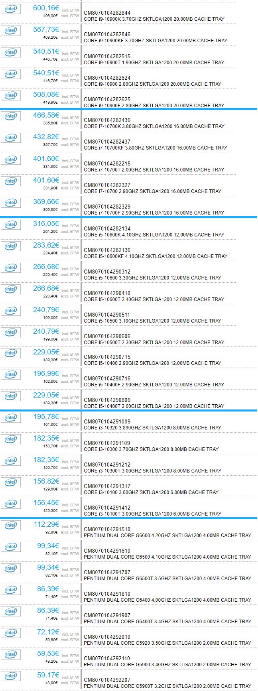The image size is (258, 691).
Task: Click the Intel logo beside Pentium G6500T
Action: pyautogui.click(x=11, y=568)
